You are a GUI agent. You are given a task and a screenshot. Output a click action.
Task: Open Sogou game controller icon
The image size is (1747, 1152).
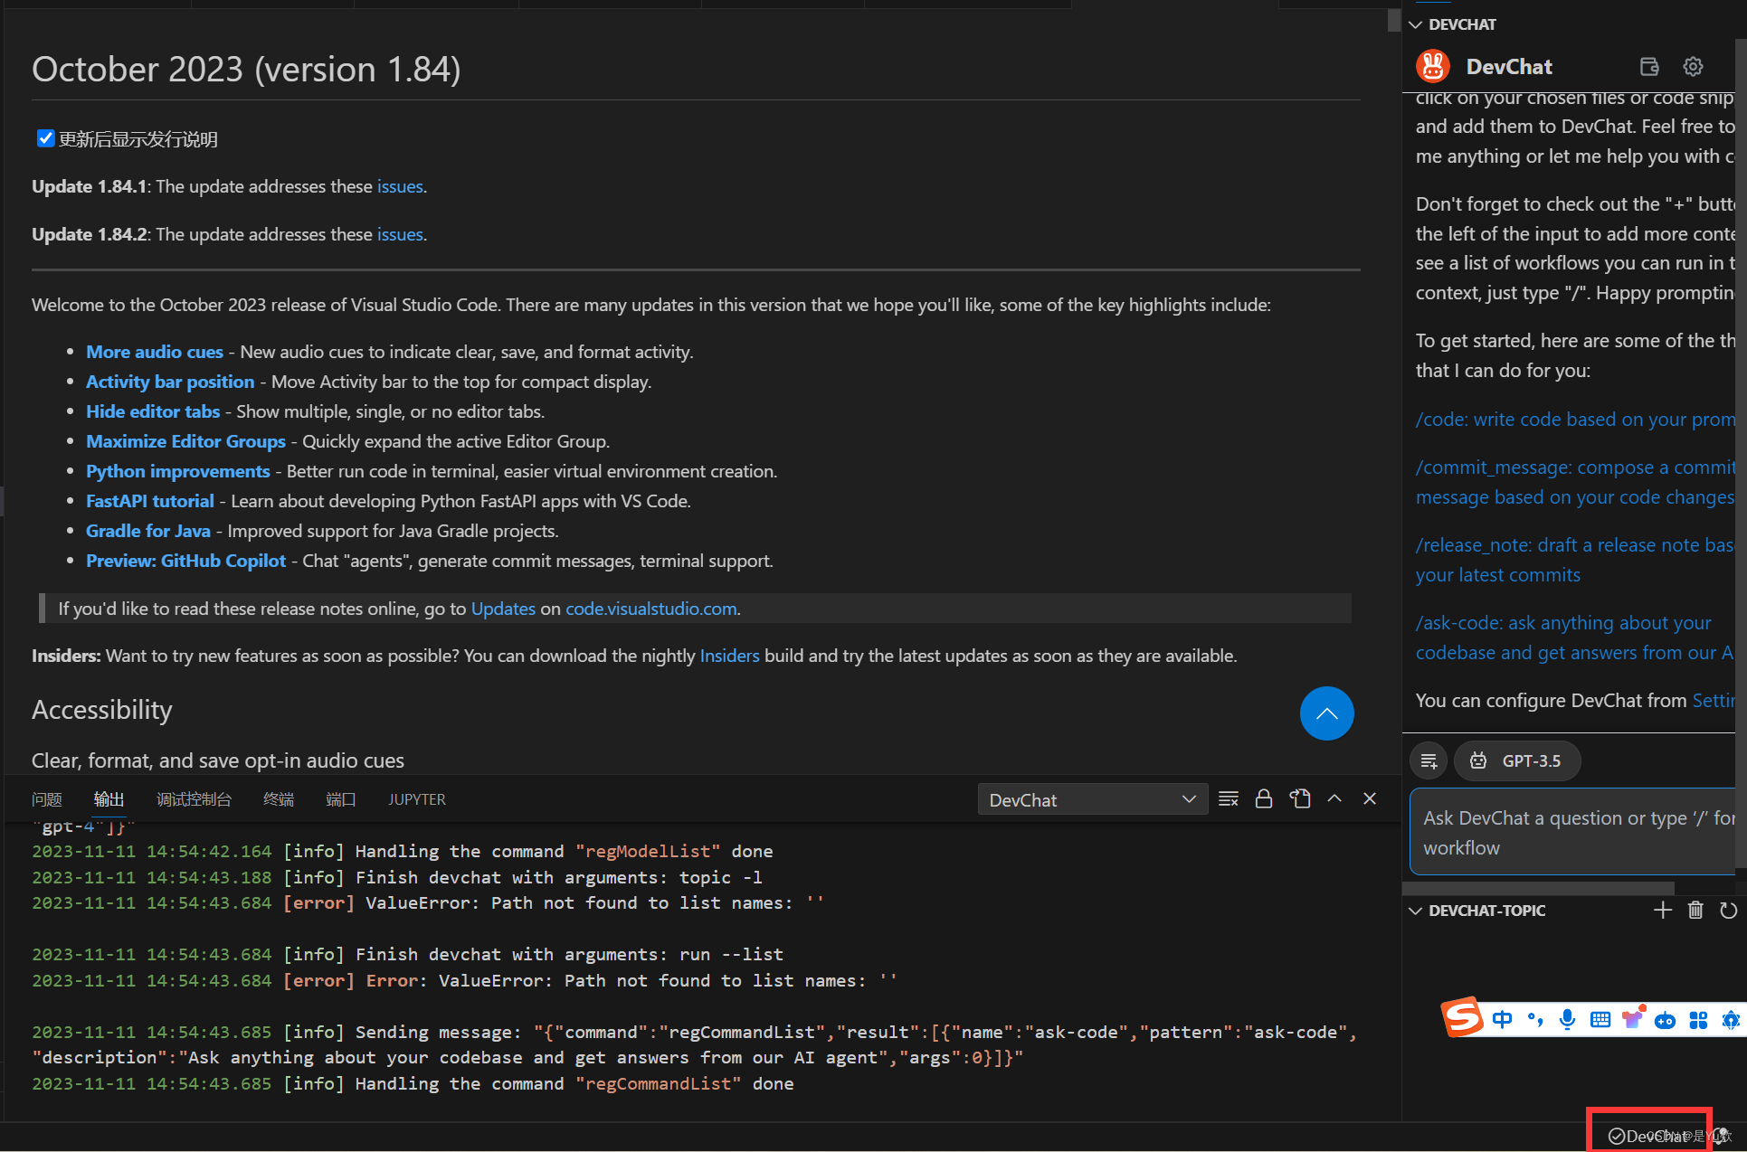[1666, 1020]
